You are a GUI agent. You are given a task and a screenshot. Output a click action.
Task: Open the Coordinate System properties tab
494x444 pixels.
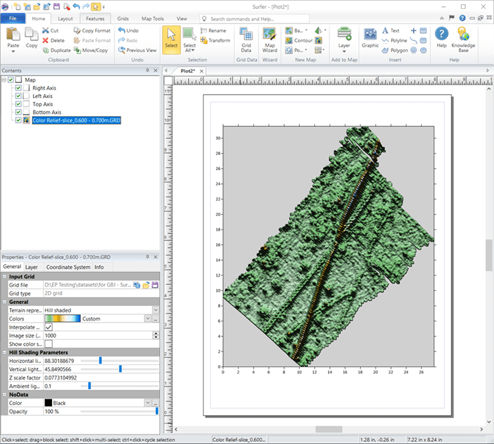click(67, 267)
